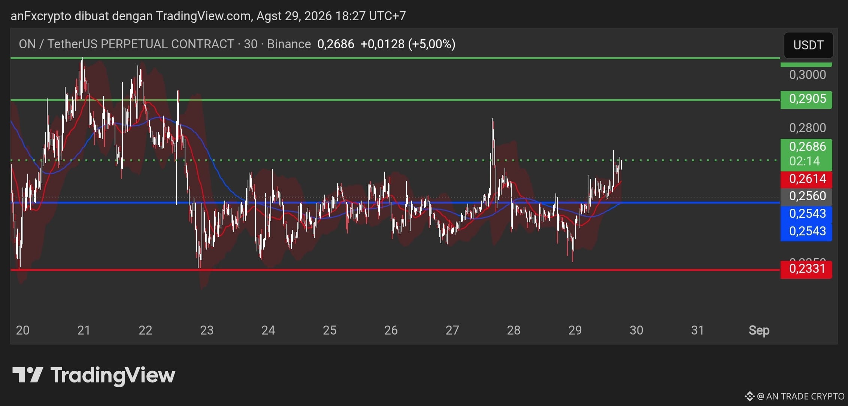Image resolution: width=848 pixels, height=406 pixels.
Task: Click date 23 on the time axis
Action: [207, 330]
